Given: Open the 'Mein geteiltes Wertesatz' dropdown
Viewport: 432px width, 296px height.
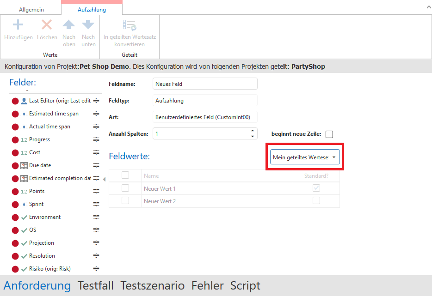Looking at the screenshot, I should click(x=304, y=157).
